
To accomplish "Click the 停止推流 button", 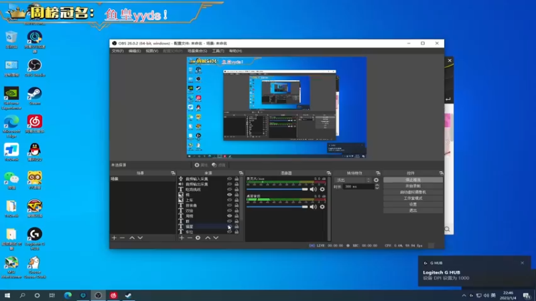I will 413,180.
